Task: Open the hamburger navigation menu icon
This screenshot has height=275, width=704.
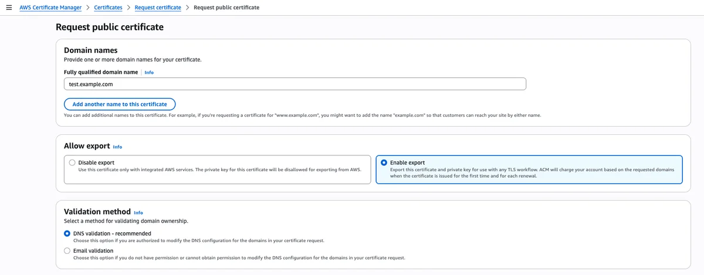Action: [x=9, y=8]
